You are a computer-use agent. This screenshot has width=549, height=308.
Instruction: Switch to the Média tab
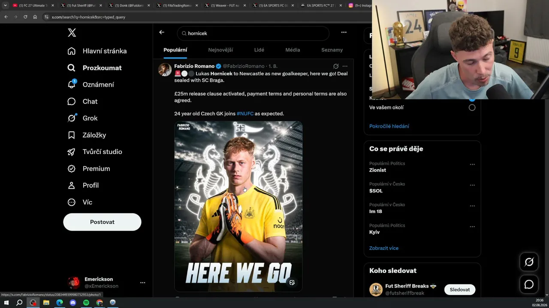[293, 50]
